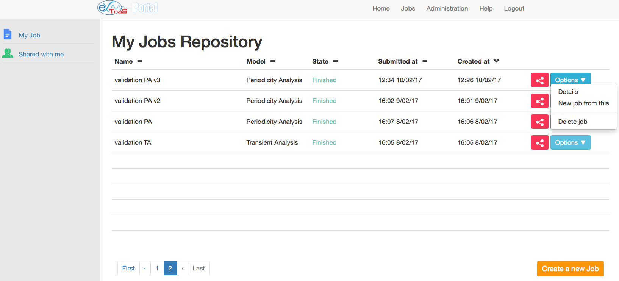This screenshot has width=619, height=281.
Task: Go to page 1 of the job list
Action: [x=157, y=268]
